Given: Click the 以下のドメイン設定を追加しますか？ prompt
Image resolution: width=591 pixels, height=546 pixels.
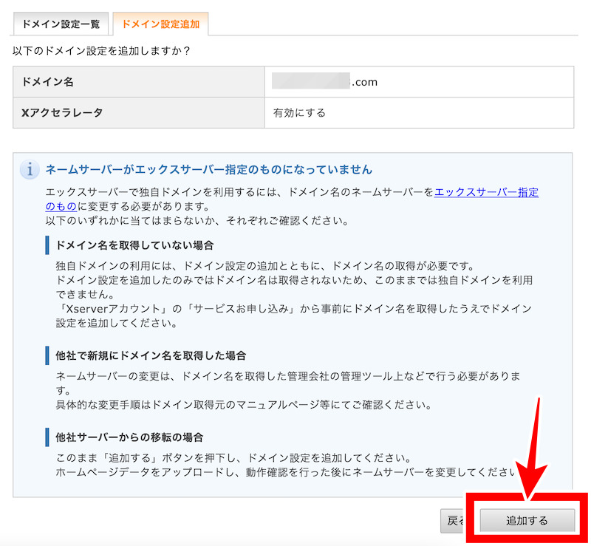Looking at the screenshot, I should [x=101, y=51].
